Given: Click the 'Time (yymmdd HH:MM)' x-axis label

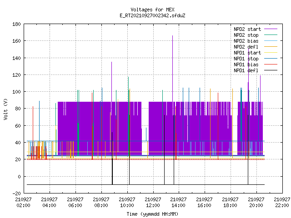Looking at the screenshot, I should click(x=152, y=214).
